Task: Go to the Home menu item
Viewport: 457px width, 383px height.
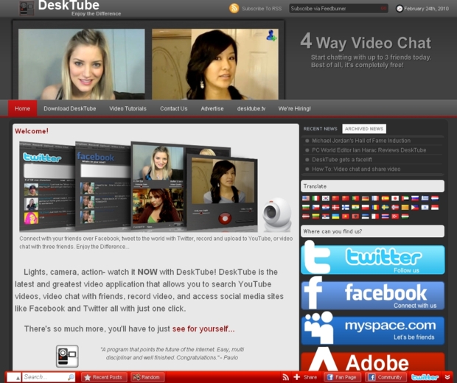Action: point(22,108)
